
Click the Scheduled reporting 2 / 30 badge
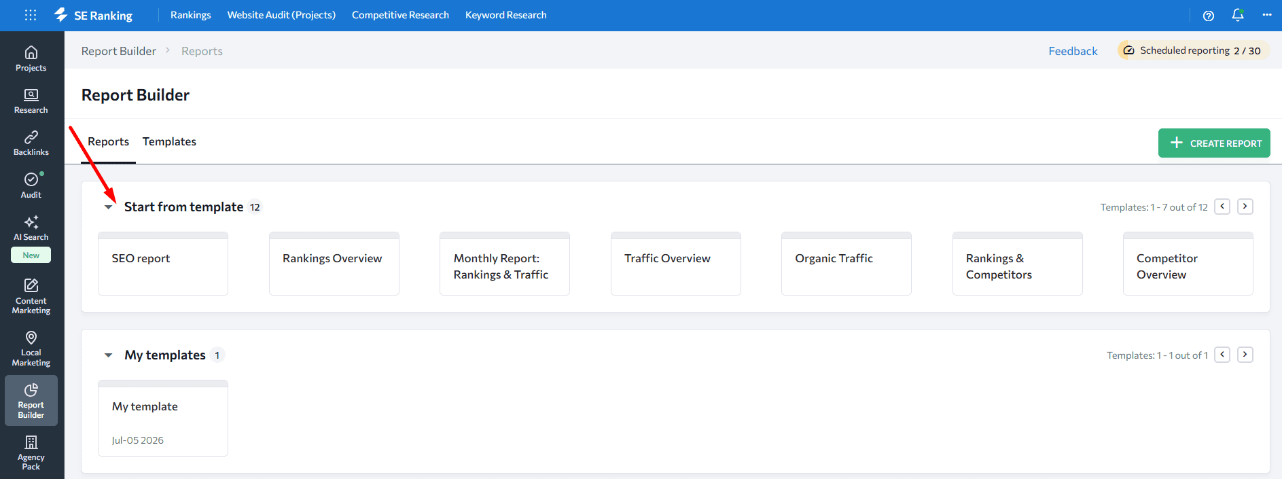1193,50
